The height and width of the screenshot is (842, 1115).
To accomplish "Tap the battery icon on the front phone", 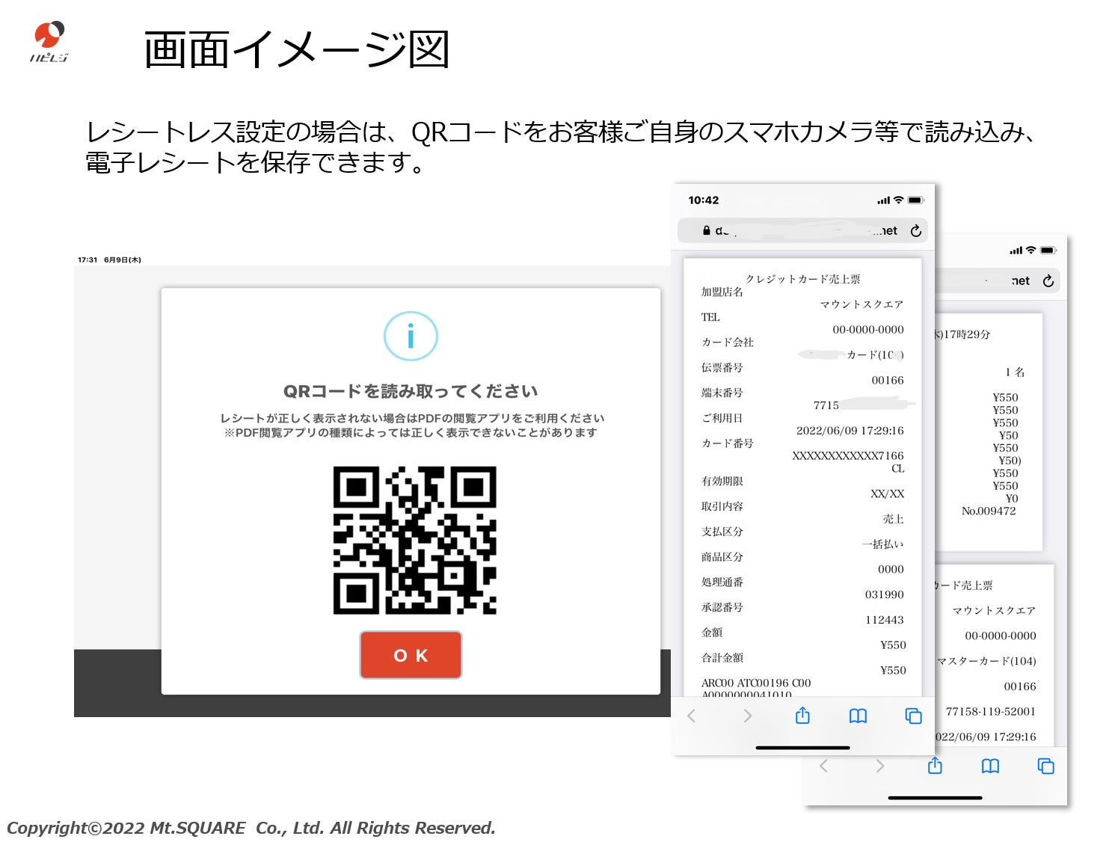I will (916, 200).
